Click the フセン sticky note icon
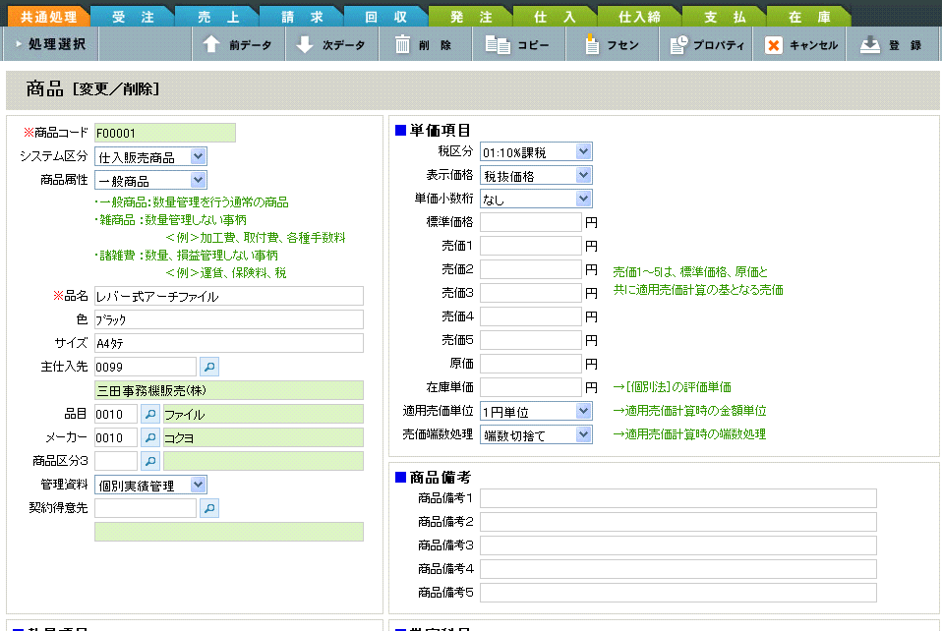The width and height of the screenshot is (942, 631). tap(592, 44)
